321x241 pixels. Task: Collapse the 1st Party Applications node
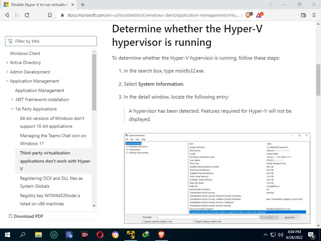(12, 109)
